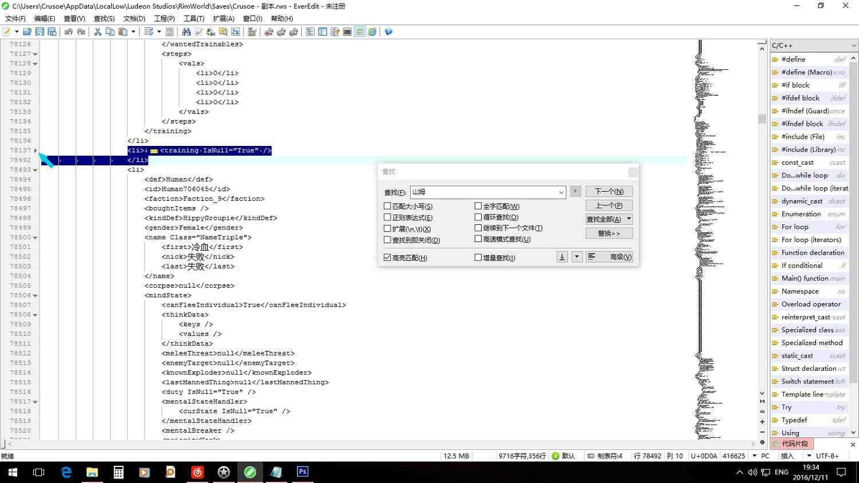Click the Internet Explorer preview toolbar icon
The image size is (859, 483).
[372, 32]
